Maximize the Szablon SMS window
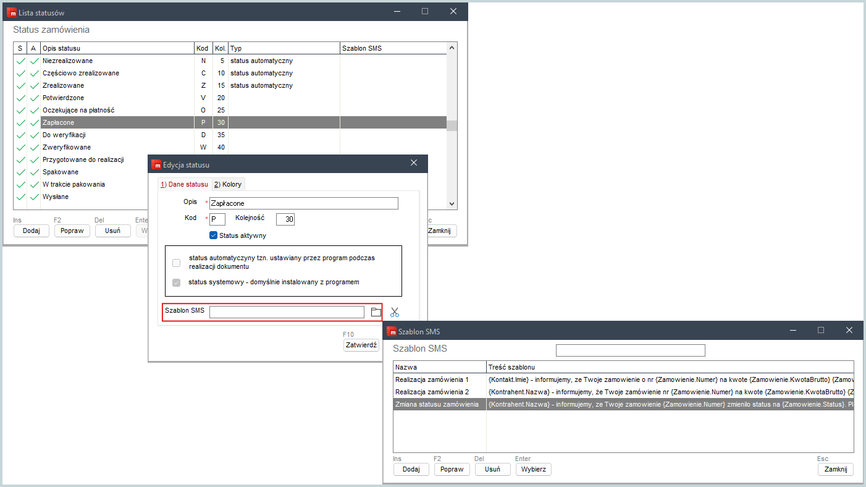 click(x=820, y=331)
